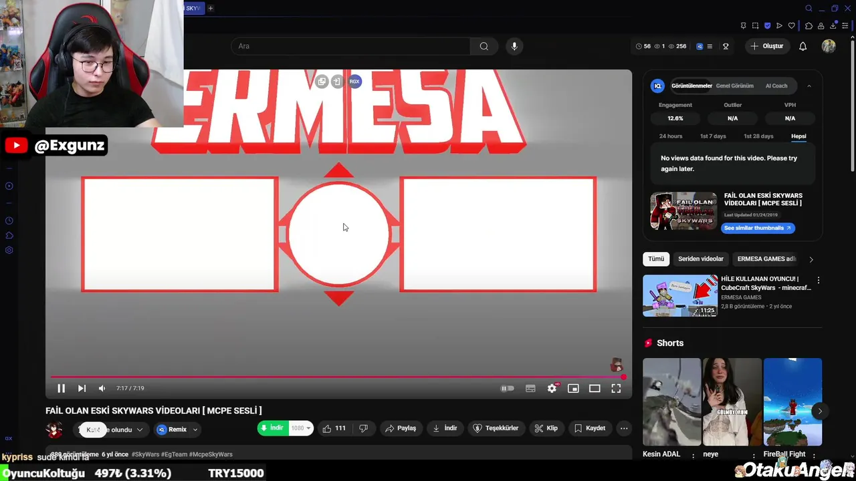The image size is (856, 481).
Task: Switch to miniplayer mode
Action: (x=573, y=388)
